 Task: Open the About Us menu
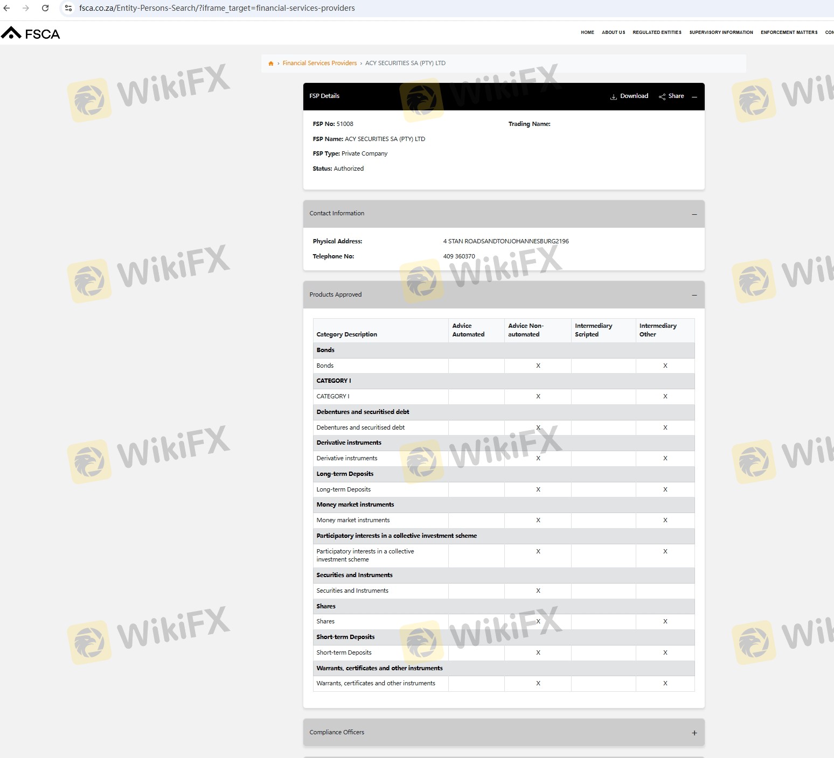[x=613, y=32]
